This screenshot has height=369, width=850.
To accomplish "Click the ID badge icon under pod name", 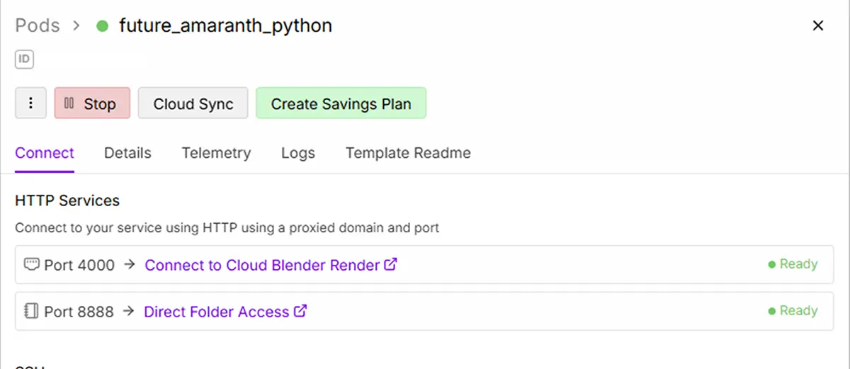I will (x=24, y=59).
